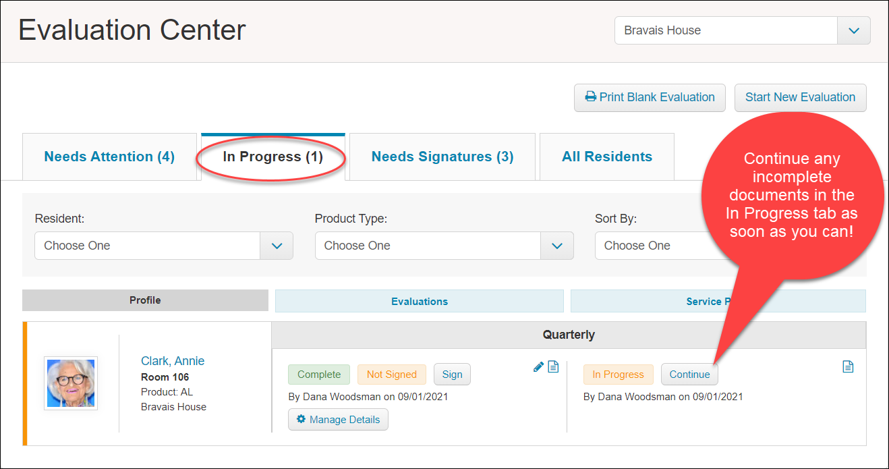Click the printer icon in Print Blank Evaluation
Image resolution: width=889 pixels, height=469 pixels.
coord(591,97)
